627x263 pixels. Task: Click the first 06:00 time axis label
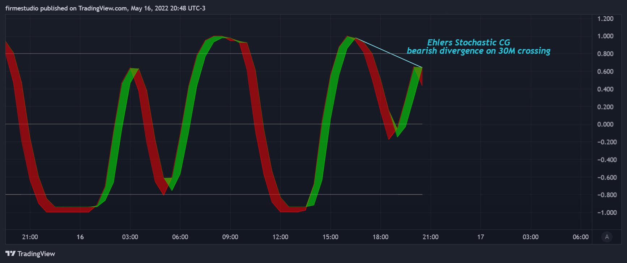tap(180, 237)
